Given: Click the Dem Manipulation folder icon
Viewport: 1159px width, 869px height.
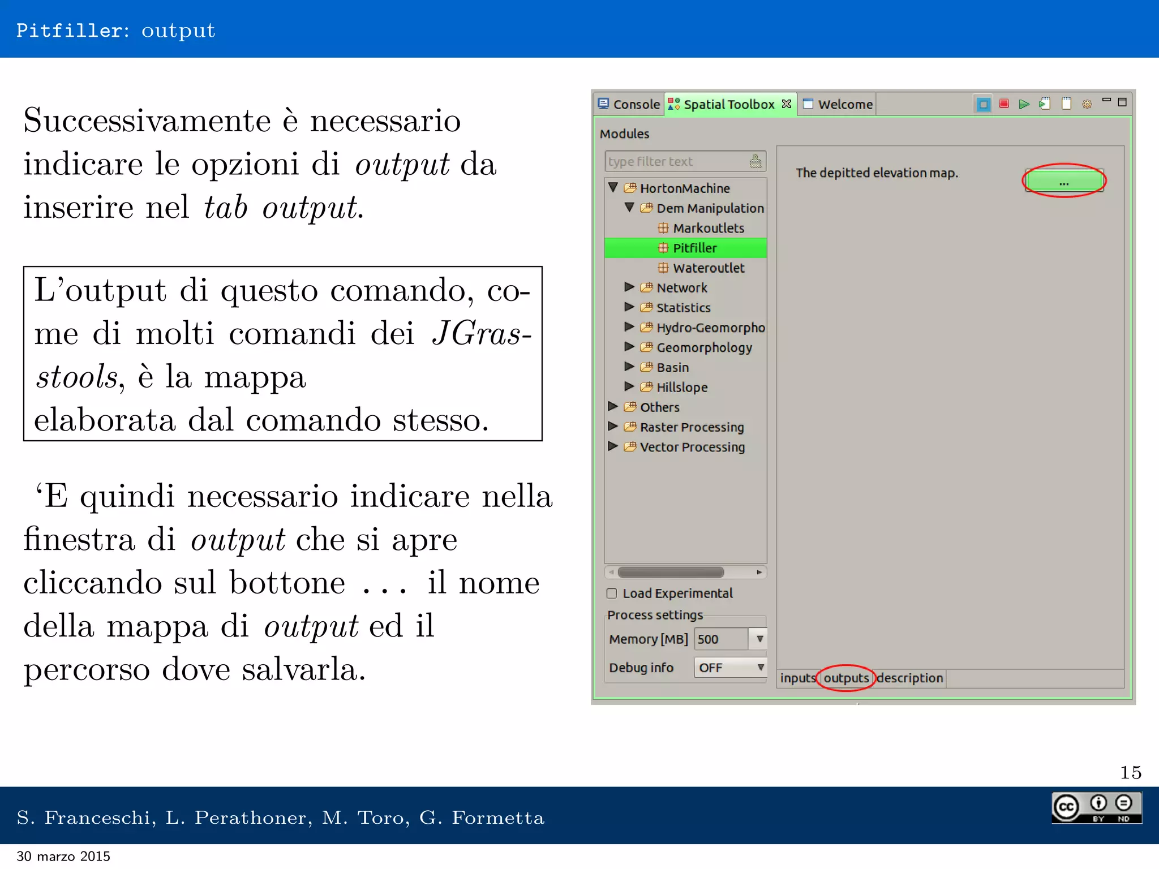Looking at the screenshot, I should [x=647, y=208].
